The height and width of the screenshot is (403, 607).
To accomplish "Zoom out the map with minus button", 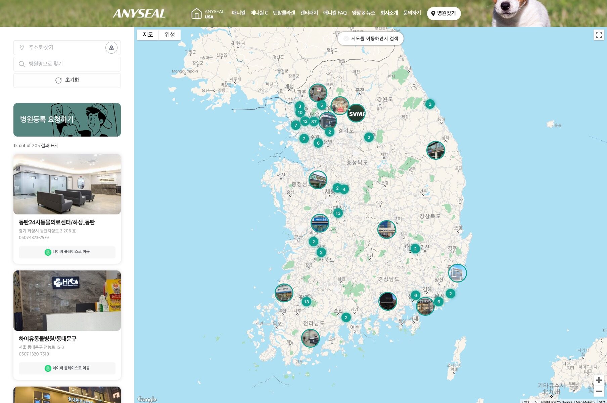I will click(599, 391).
